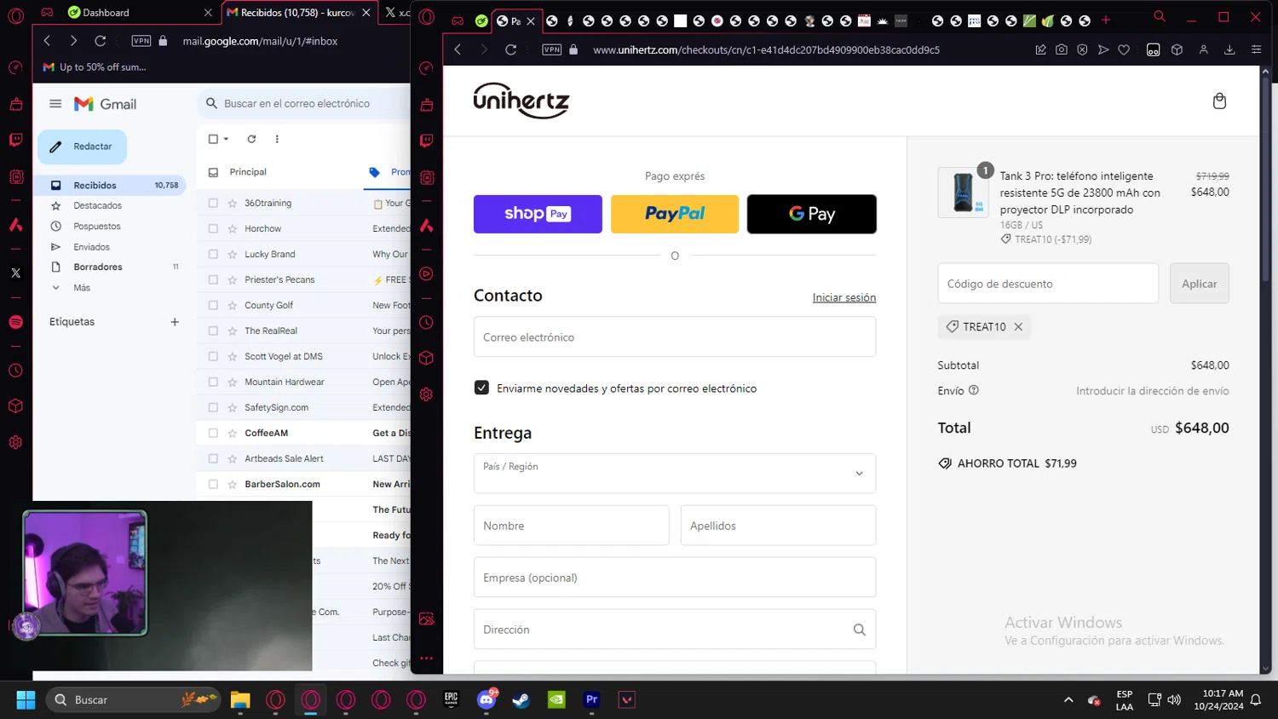Open the shopping bag icon on Unihertz

[1219, 101]
